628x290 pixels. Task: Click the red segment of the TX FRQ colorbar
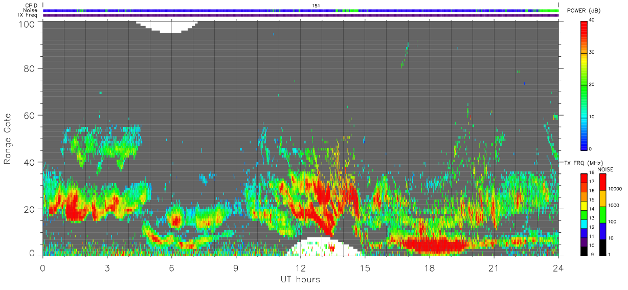(x=584, y=178)
